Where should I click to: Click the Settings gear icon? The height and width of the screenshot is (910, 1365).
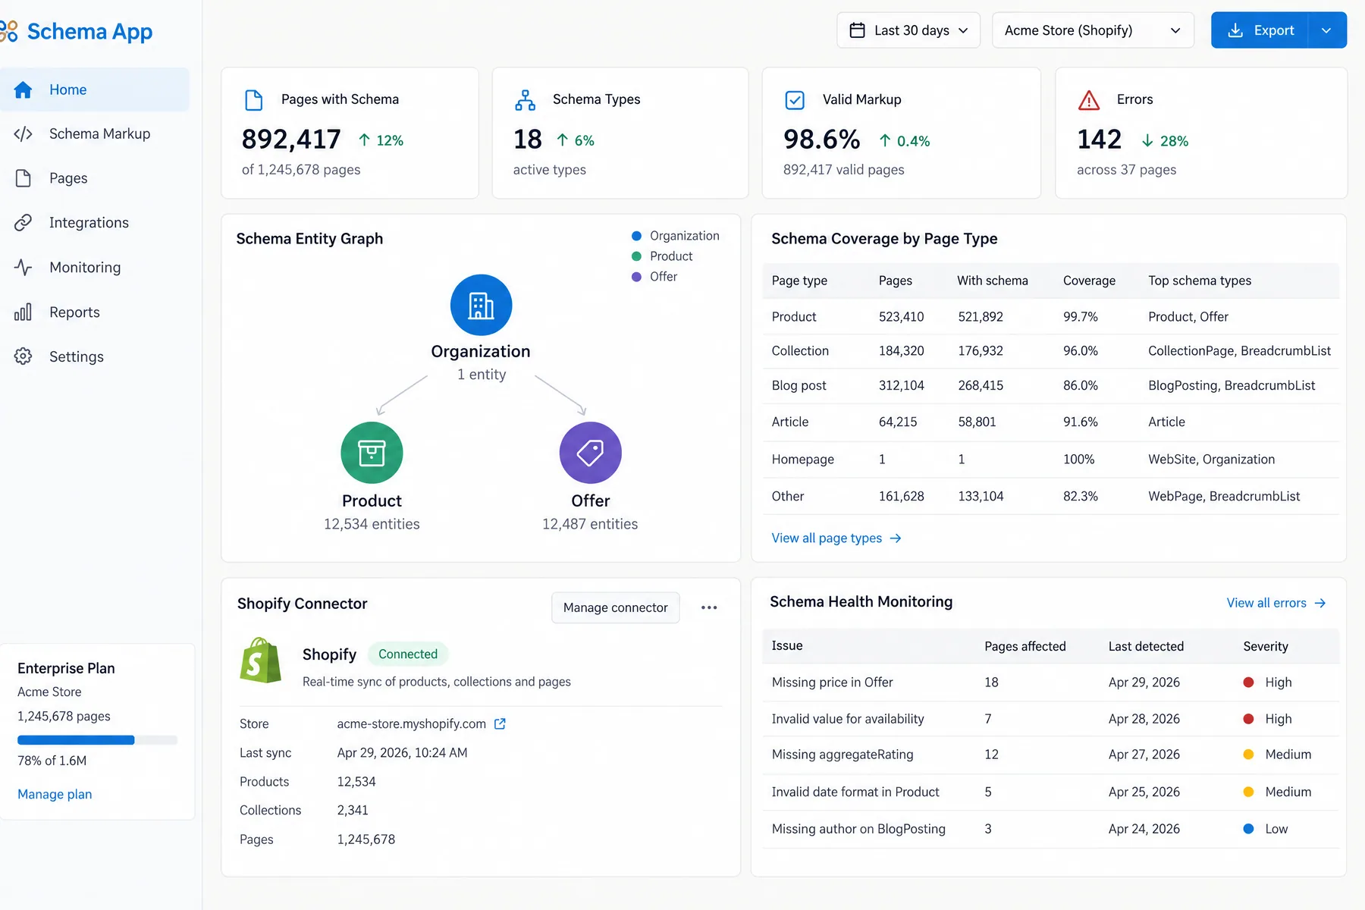(24, 356)
